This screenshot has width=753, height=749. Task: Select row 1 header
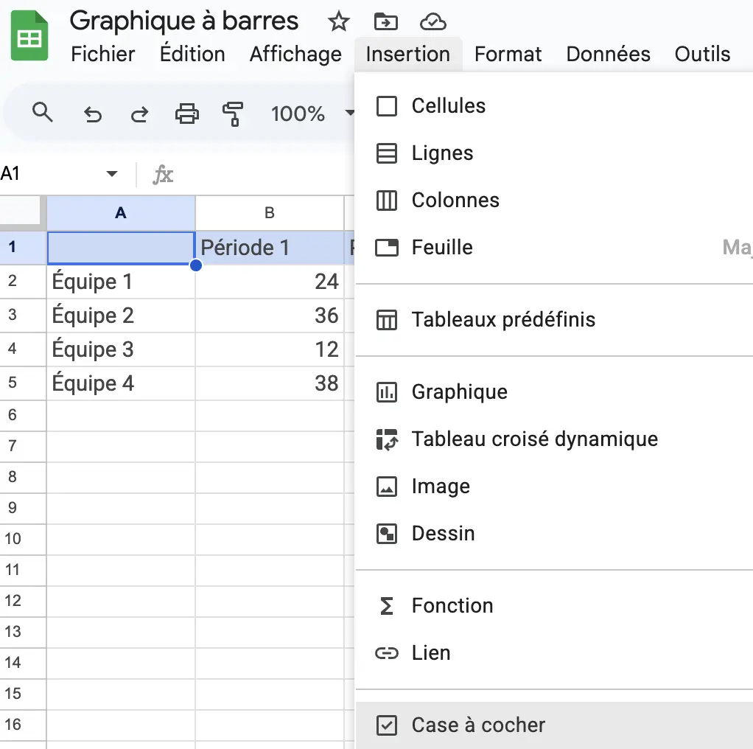(x=23, y=248)
